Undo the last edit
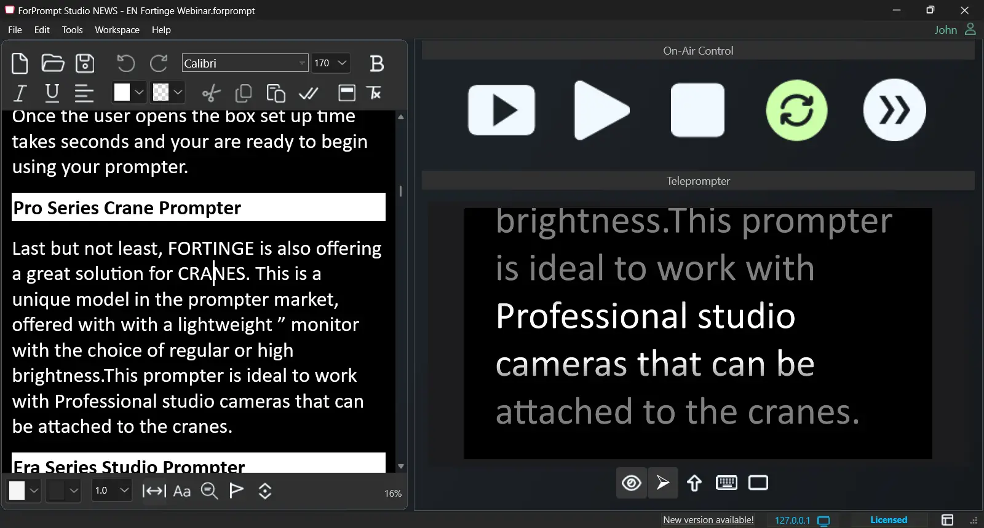Viewport: 984px width, 528px height. point(125,63)
